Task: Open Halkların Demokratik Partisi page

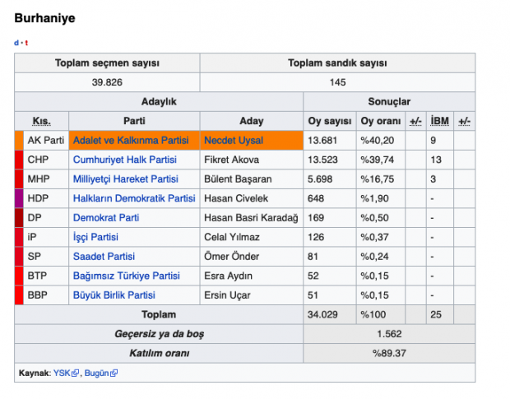Action: click(134, 198)
